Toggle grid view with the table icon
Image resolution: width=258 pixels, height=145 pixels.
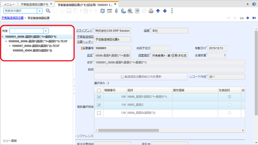[109, 11]
